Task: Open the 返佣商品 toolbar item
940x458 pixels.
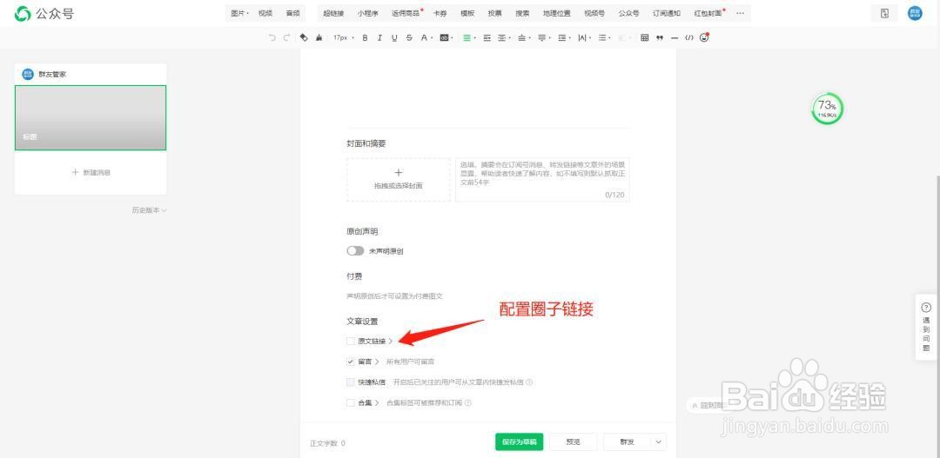Action: point(407,13)
